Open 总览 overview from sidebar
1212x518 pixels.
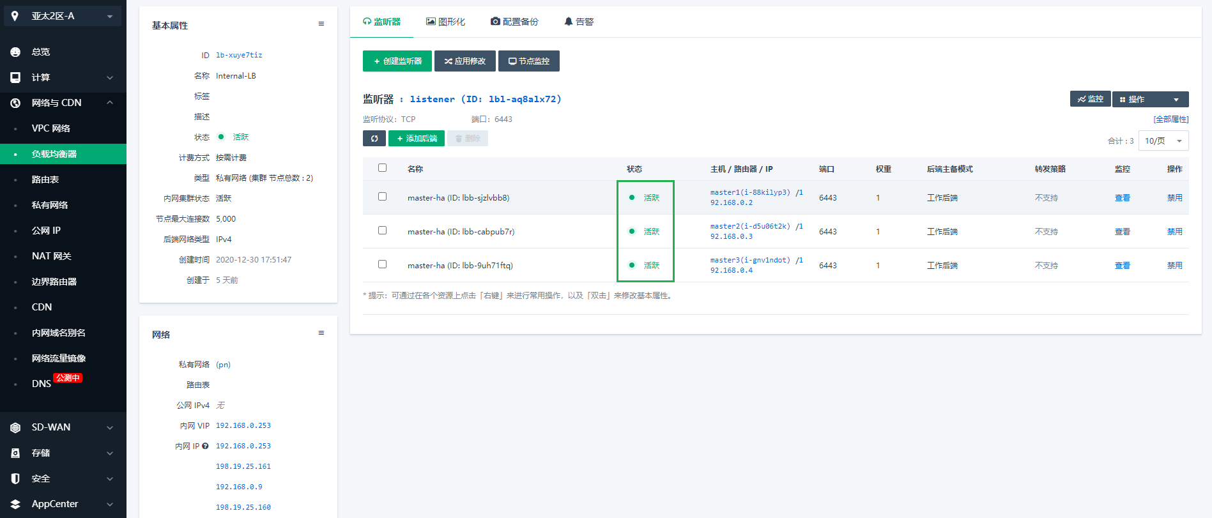(41, 52)
